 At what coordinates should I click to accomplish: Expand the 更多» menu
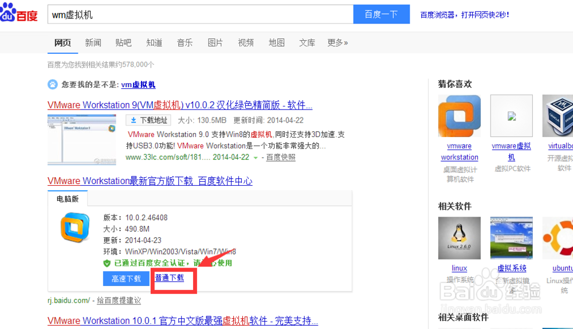337,43
